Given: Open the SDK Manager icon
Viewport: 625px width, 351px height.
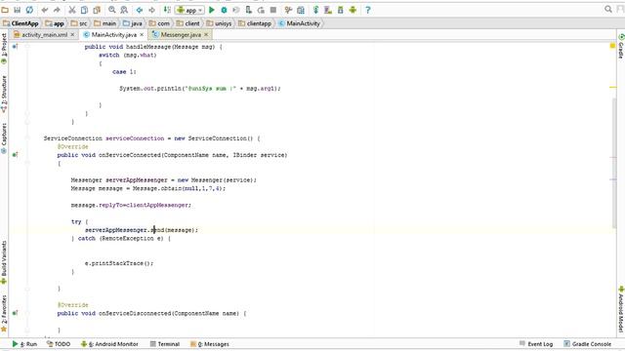Looking at the screenshot, I should [x=341, y=10].
